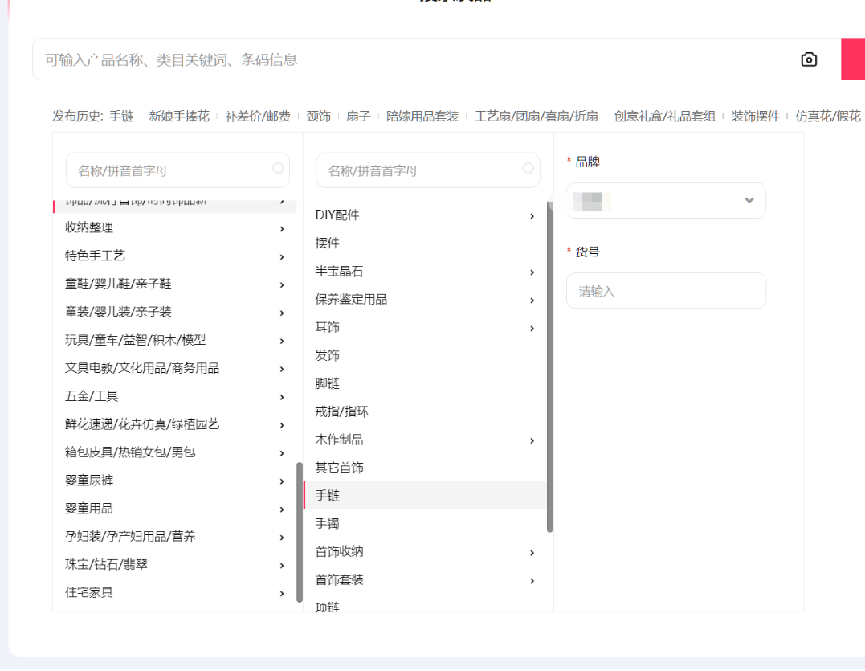Select 手镯 from the subcategory list
This screenshot has width=865, height=671.
pyautogui.click(x=328, y=524)
